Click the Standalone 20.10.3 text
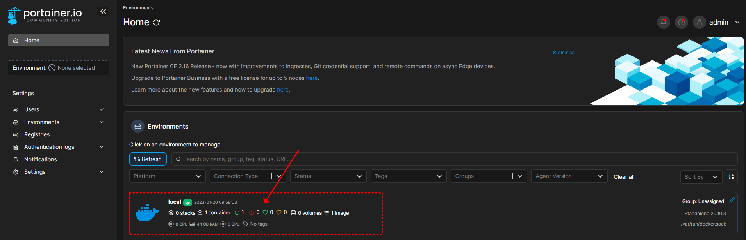The image size is (746, 240). coord(705,214)
